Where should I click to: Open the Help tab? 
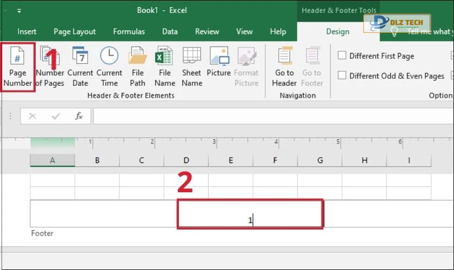[278, 31]
